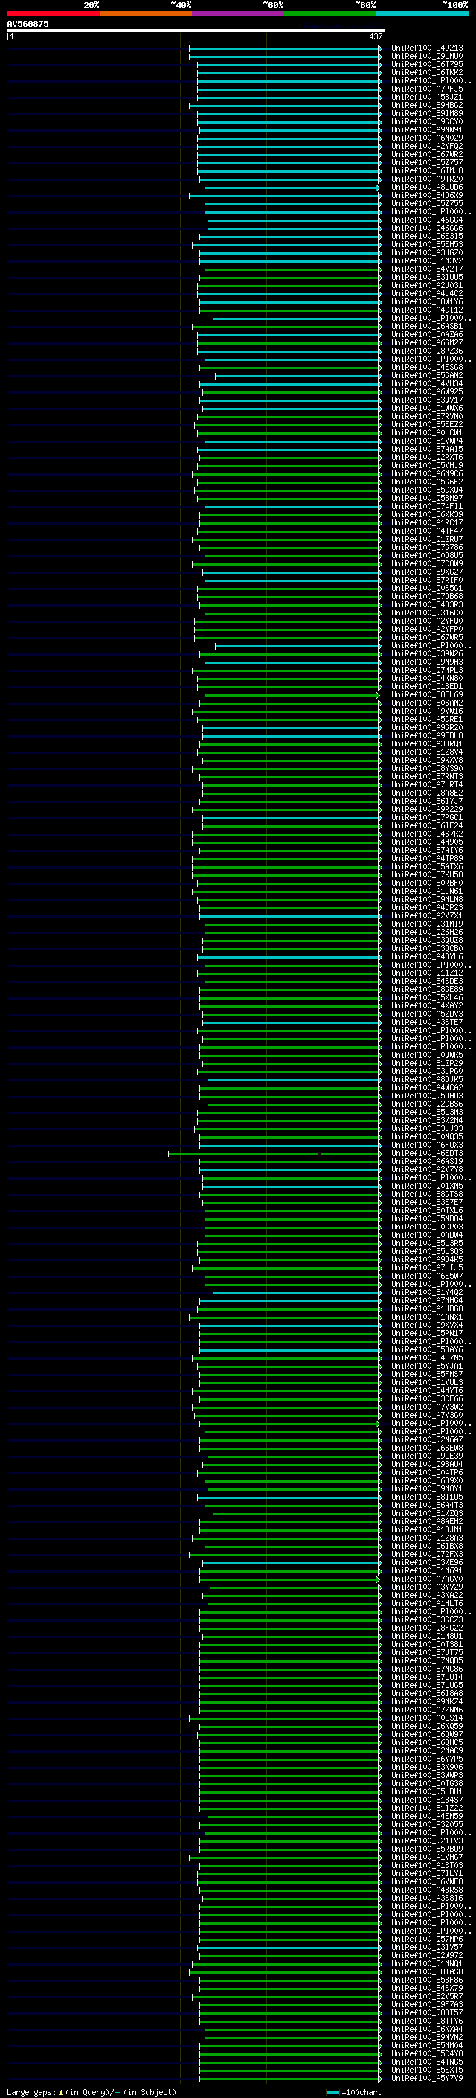Click the alignment bar of hit A6EDT3
Viewport: 476px width, 2098px height.
point(274,1154)
